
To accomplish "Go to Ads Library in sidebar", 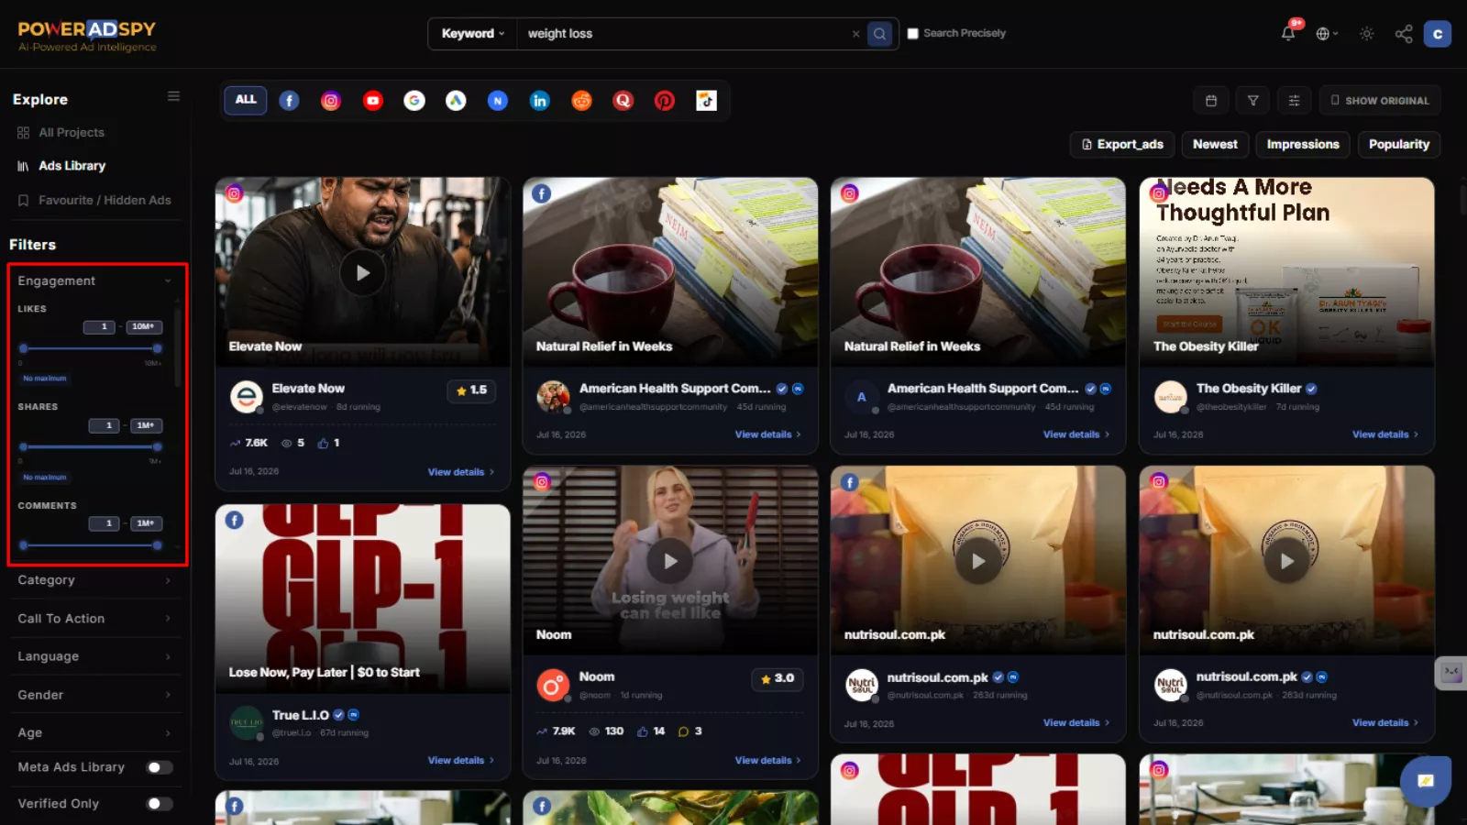I will pos(61,166).
